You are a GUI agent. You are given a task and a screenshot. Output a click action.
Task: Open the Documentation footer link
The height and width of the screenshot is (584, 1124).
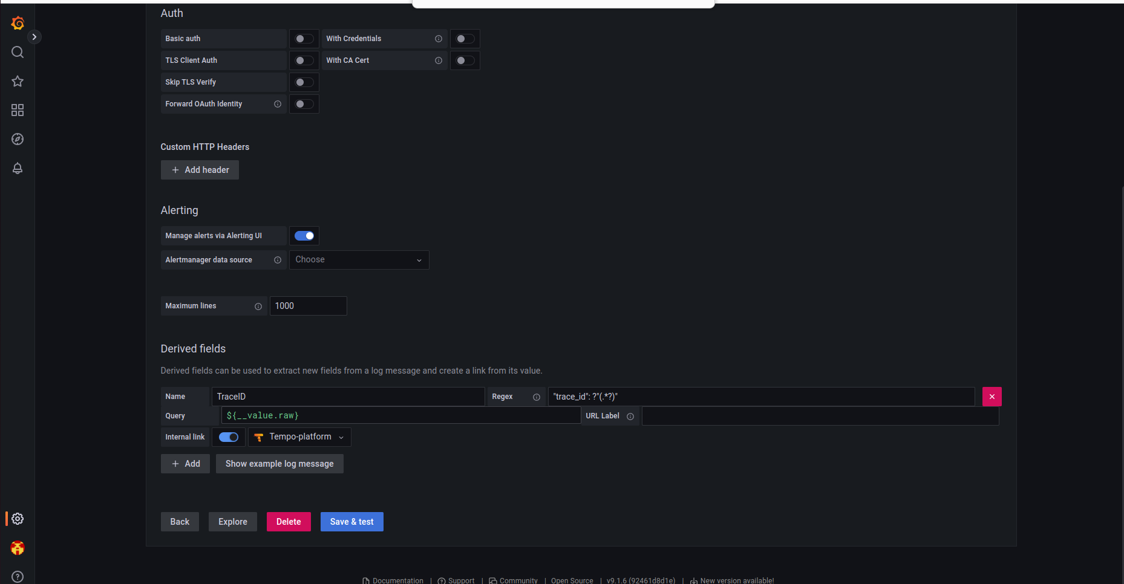(x=393, y=580)
